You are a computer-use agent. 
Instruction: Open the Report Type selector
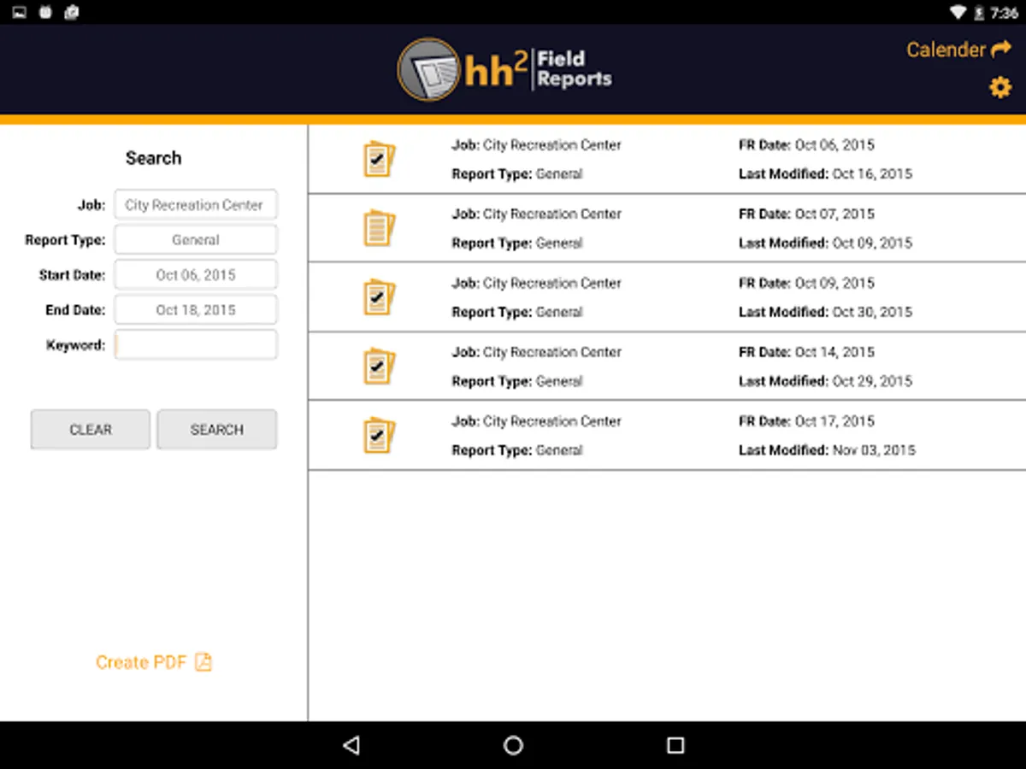point(196,240)
